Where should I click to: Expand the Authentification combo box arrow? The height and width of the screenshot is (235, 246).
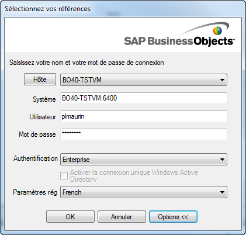(x=222, y=160)
